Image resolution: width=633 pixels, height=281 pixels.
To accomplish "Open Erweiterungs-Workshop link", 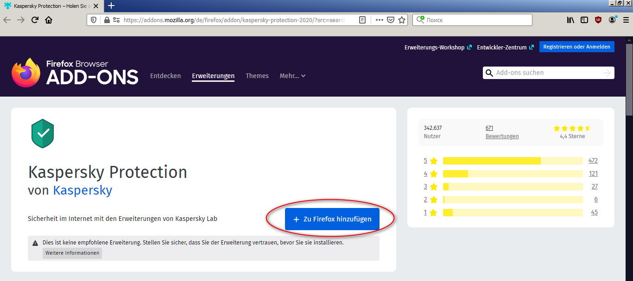I will [438, 47].
